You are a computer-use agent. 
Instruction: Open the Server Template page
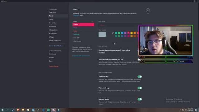coord(58,40)
